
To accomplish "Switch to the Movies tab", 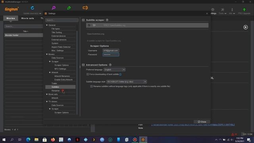I will tap(11, 18).
